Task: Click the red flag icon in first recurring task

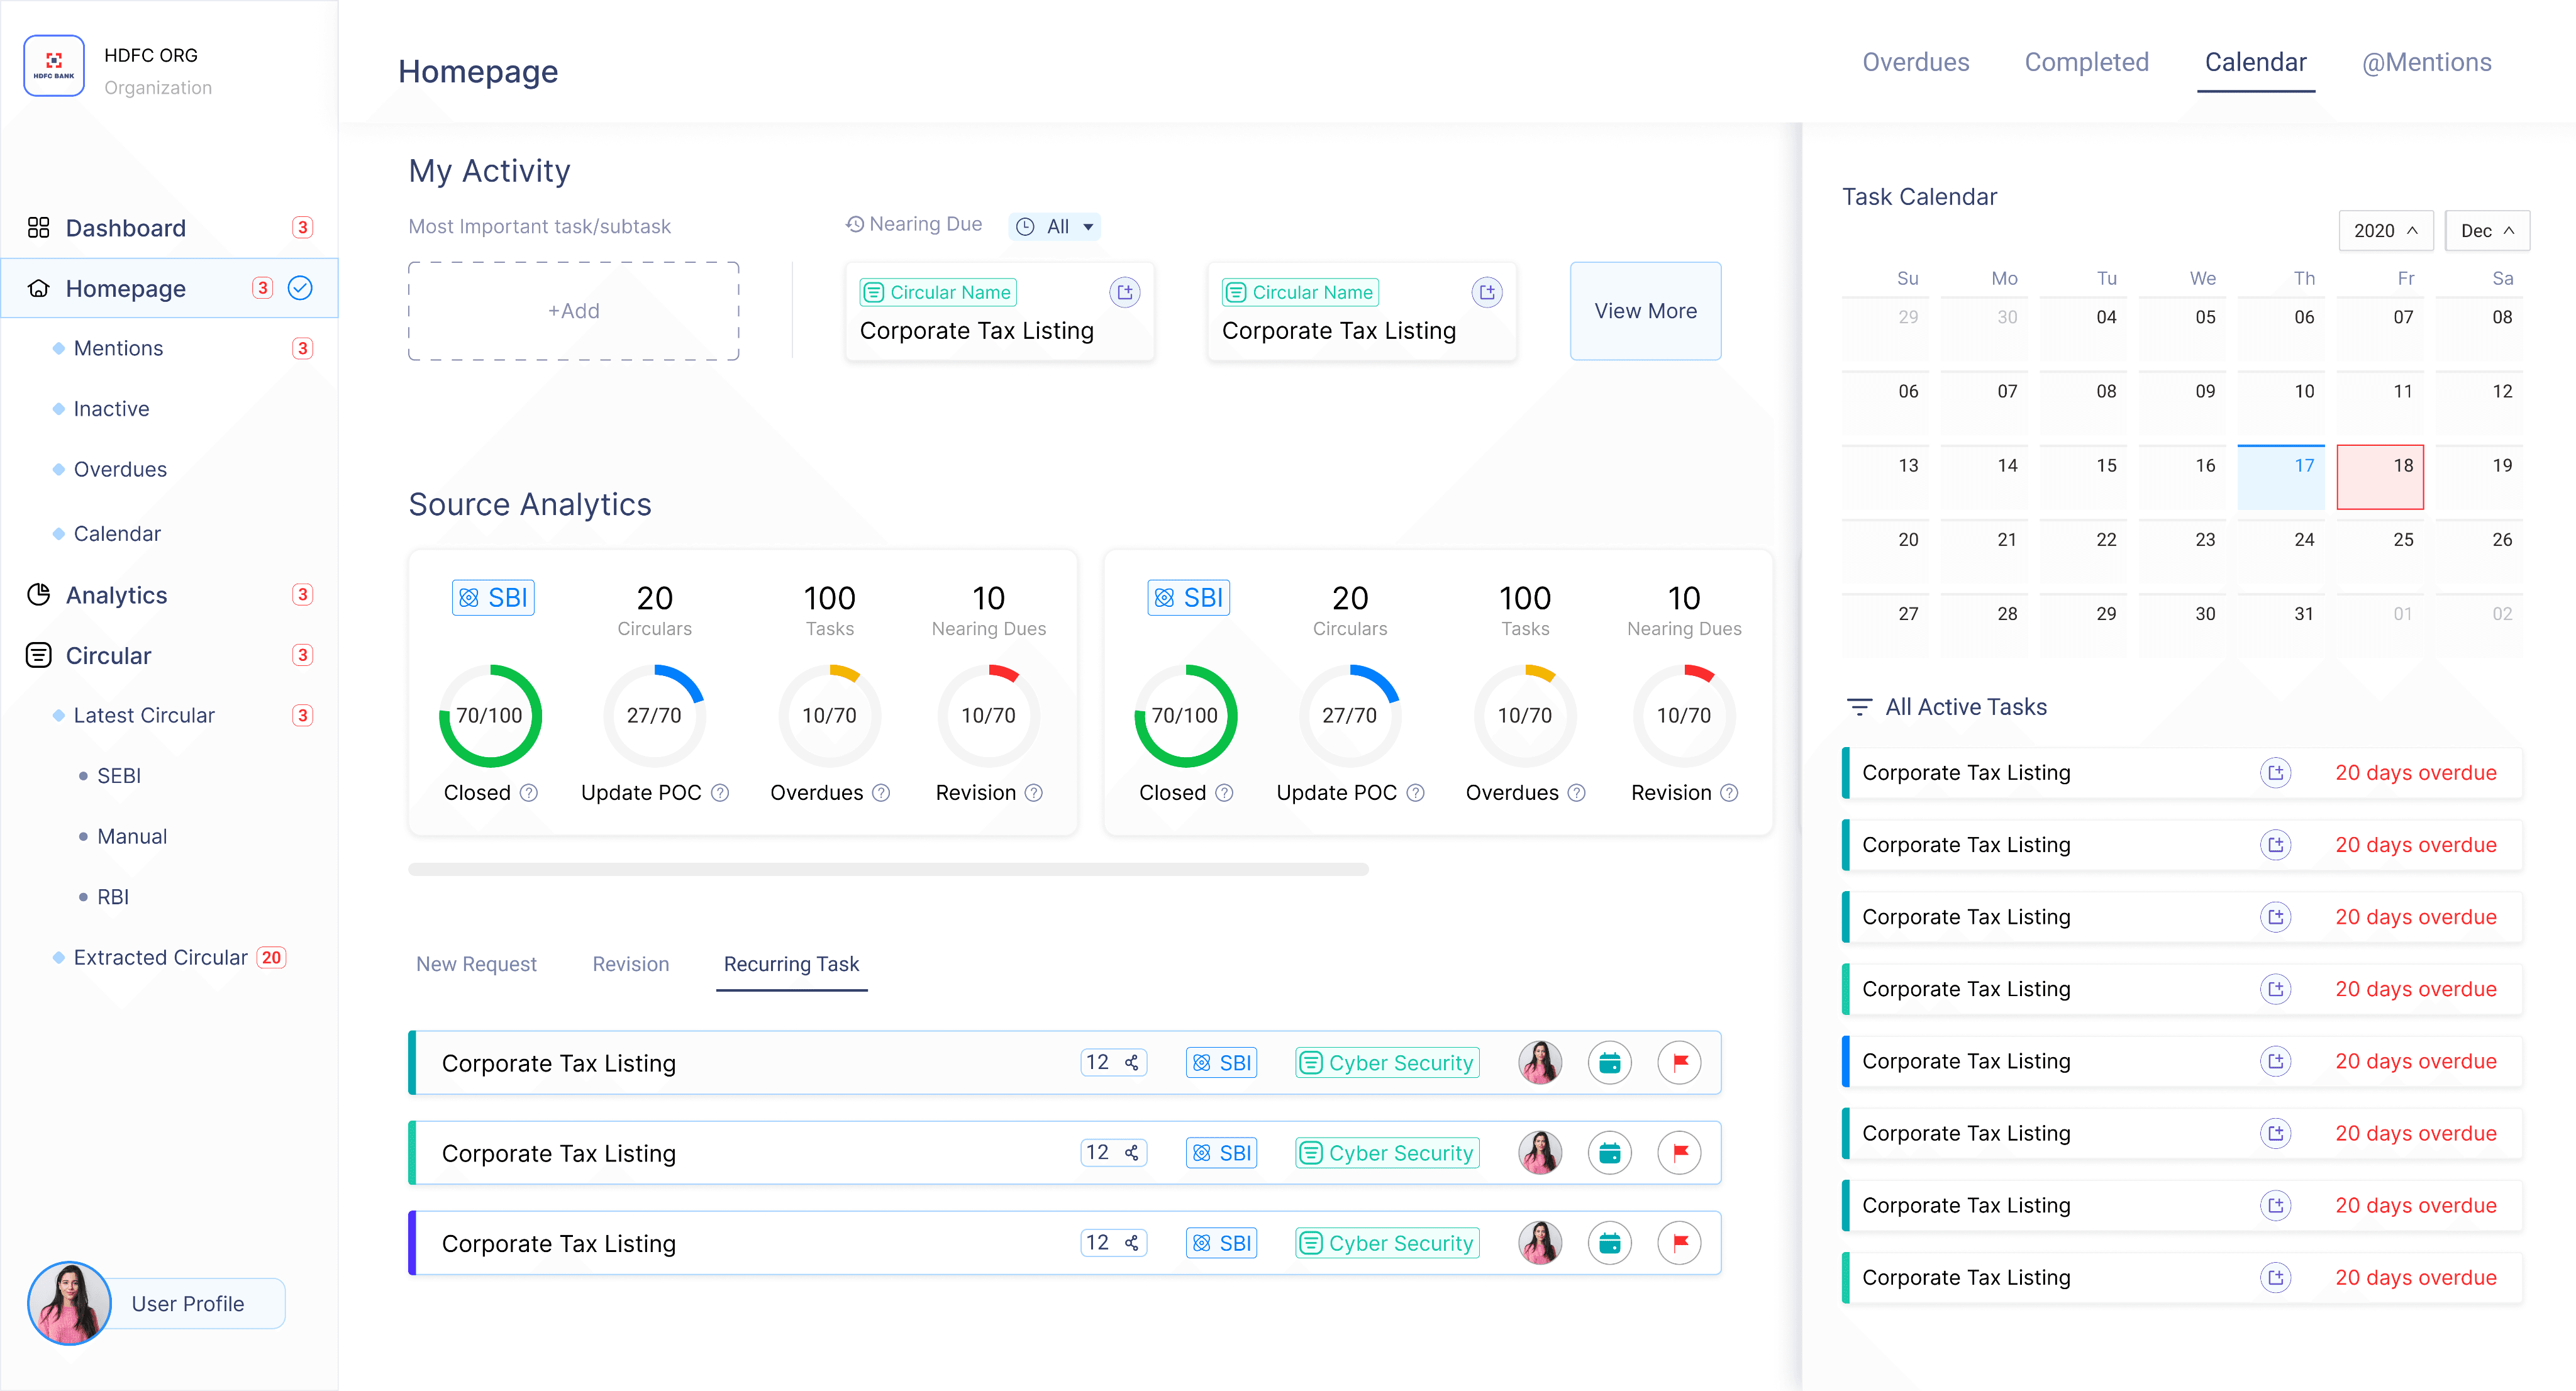Action: pos(1680,1062)
